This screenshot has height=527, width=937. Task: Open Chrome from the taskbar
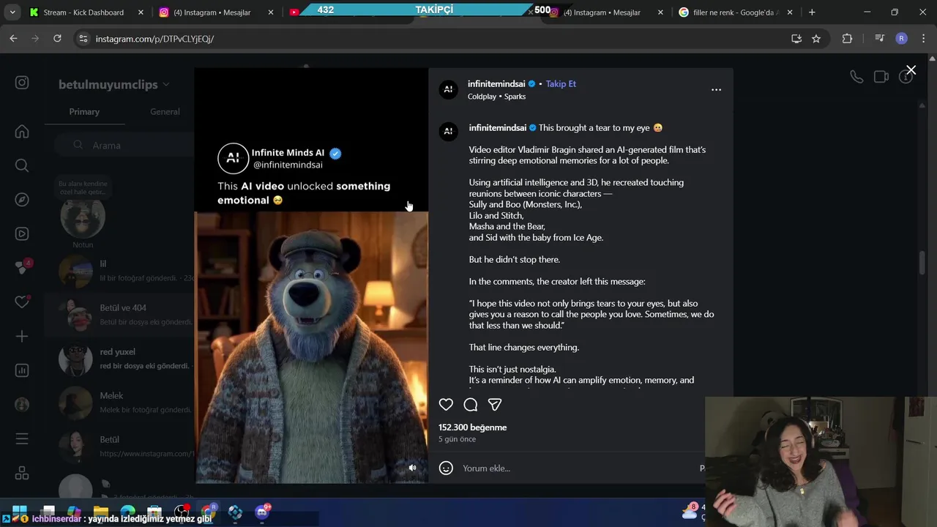(209, 512)
